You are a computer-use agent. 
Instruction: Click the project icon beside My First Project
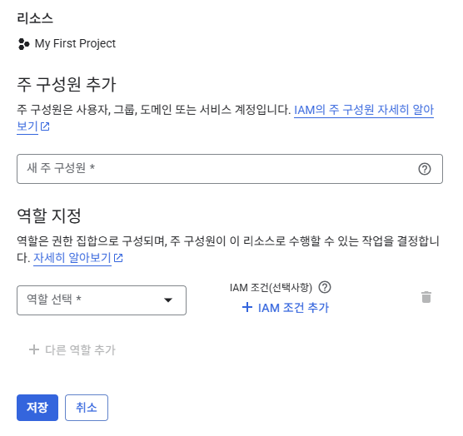pos(23,44)
